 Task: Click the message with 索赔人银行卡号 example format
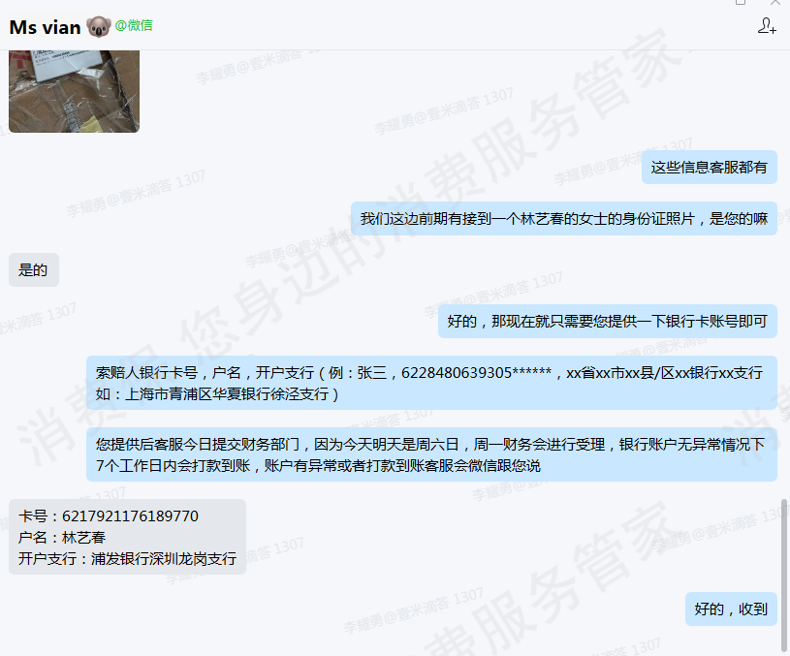[431, 383]
